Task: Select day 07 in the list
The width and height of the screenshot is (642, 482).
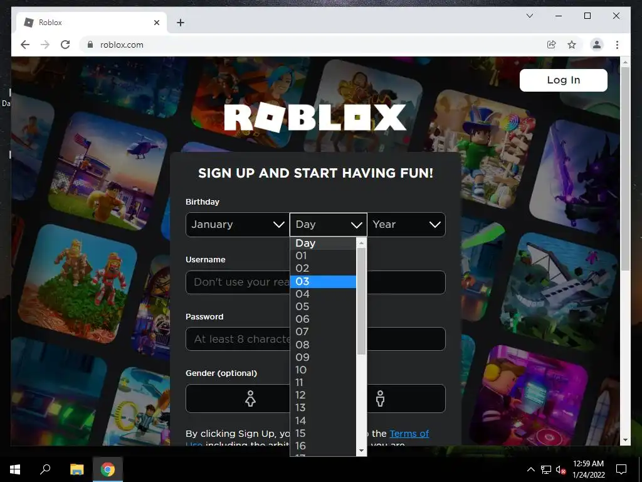Action: point(324,332)
